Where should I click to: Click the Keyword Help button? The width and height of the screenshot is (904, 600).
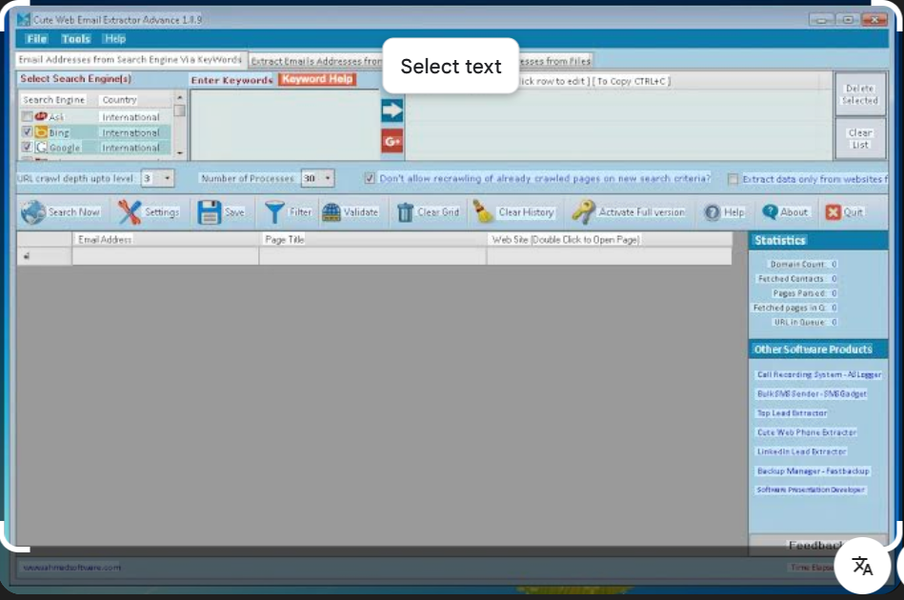pos(318,80)
